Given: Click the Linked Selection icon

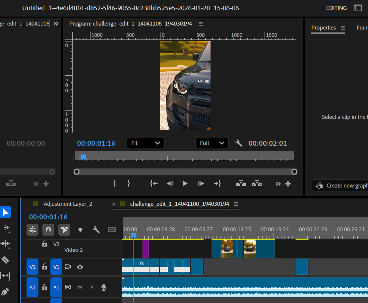Looking at the screenshot, I should point(64,229).
